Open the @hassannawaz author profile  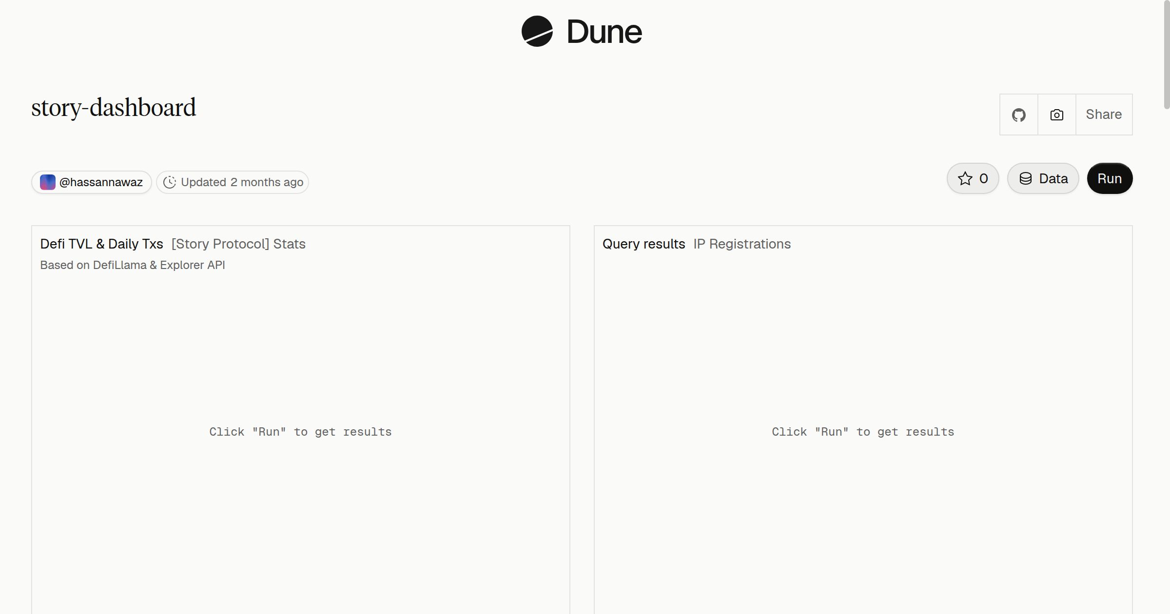(92, 182)
